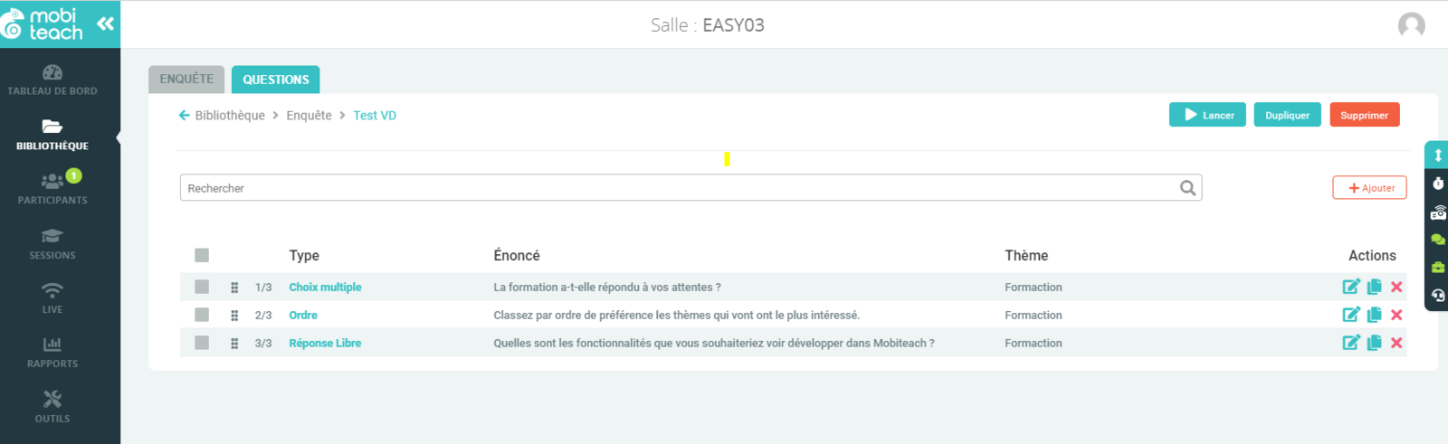Collapse the sidebar with the double chevron

106,24
